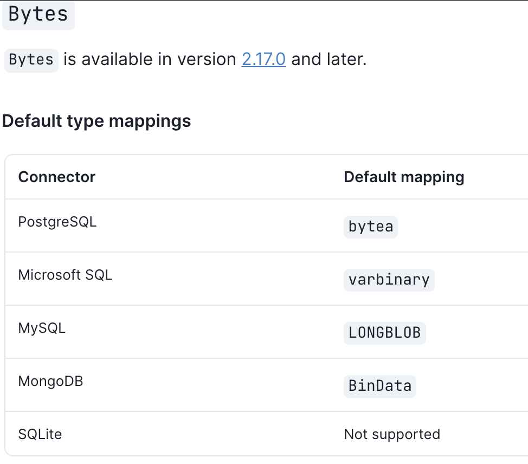Image resolution: width=528 pixels, height=464 pixels.
Task: Click the BinData code value
Action: tap(380, 386)
